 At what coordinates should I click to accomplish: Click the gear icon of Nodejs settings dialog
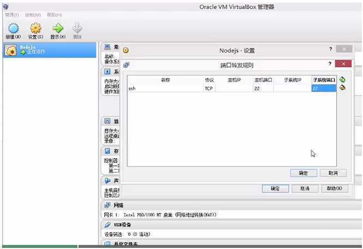click(x=126, y=50)
